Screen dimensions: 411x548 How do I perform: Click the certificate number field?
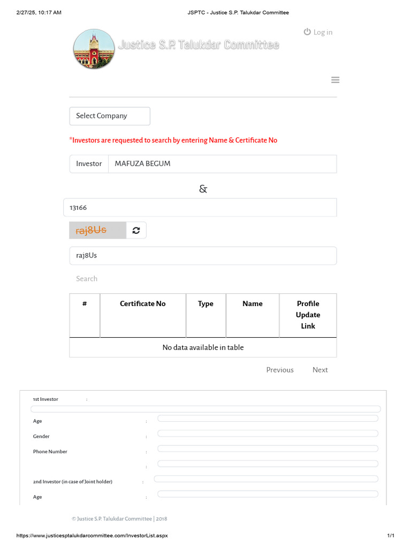pos(200,208)
